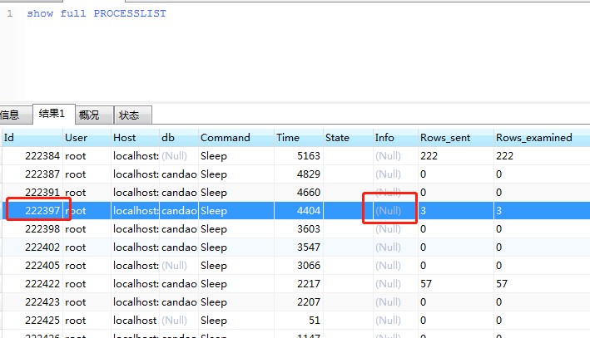Select the 状态 tab
590x338 pixels.
click(x=129, y=115)
